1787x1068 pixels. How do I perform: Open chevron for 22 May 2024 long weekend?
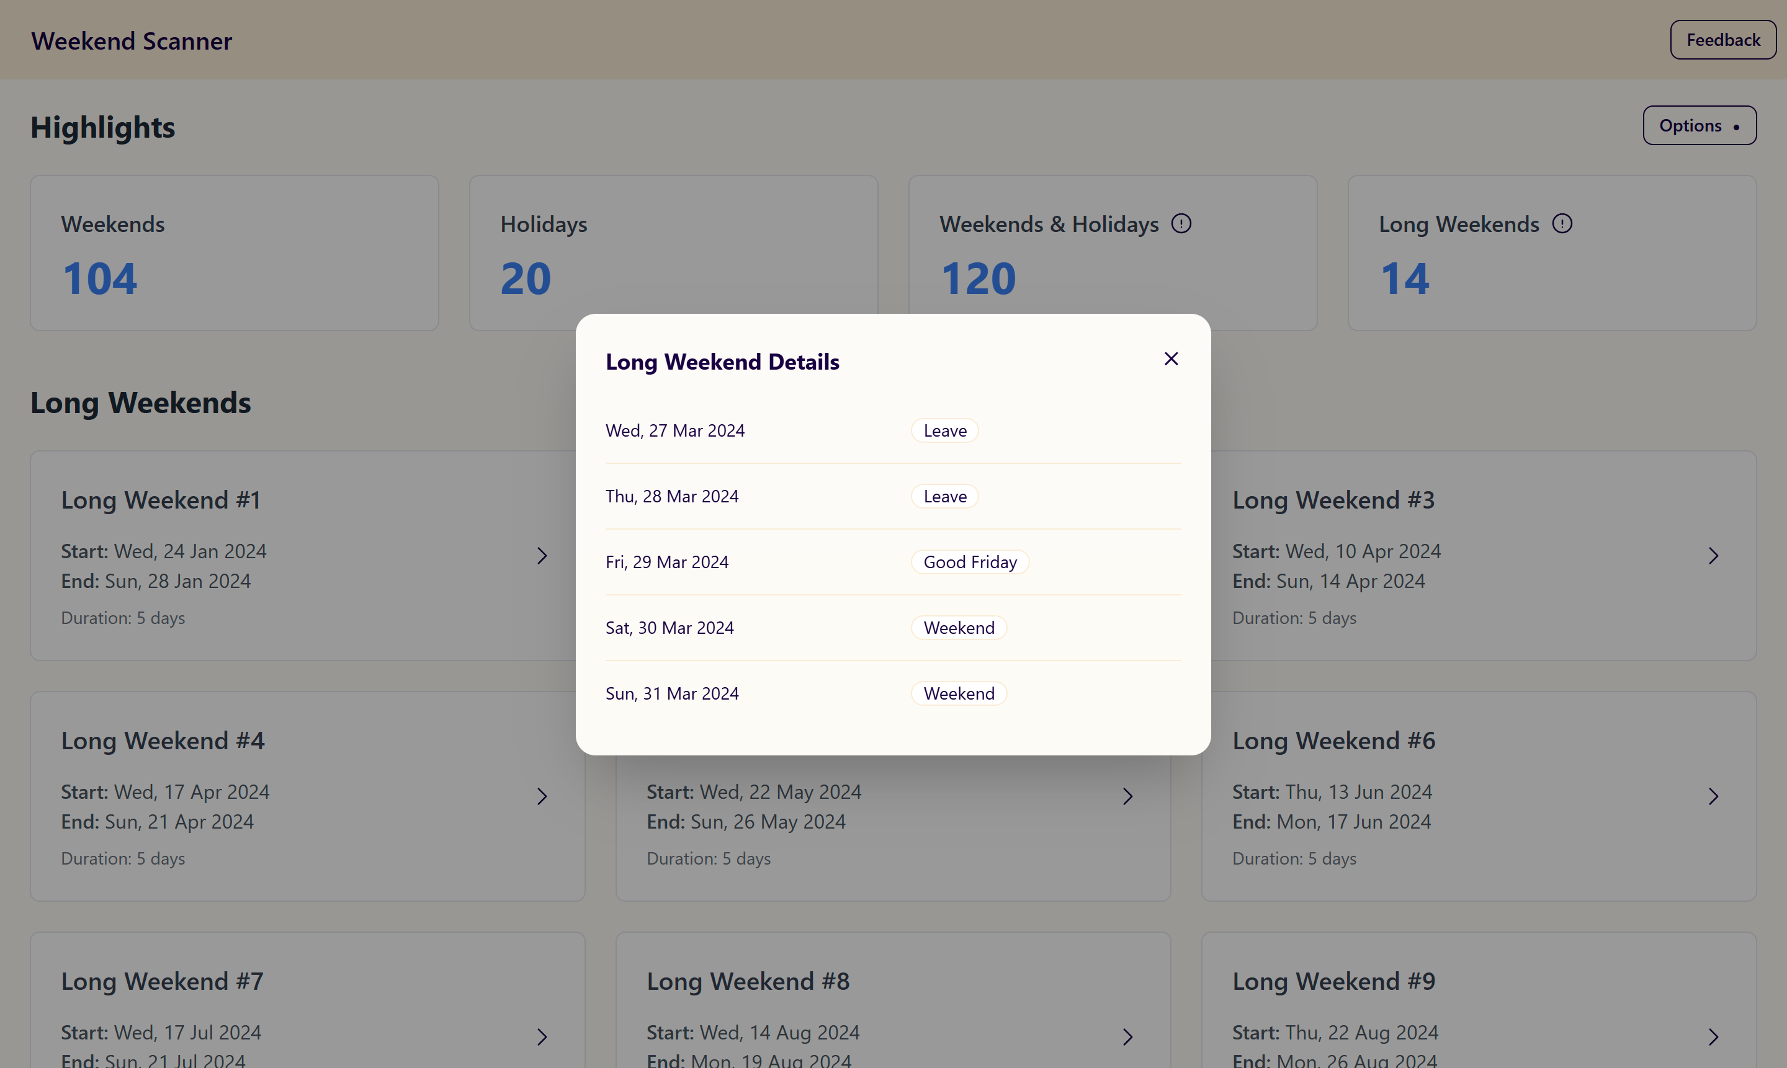tap(1127, 796)
